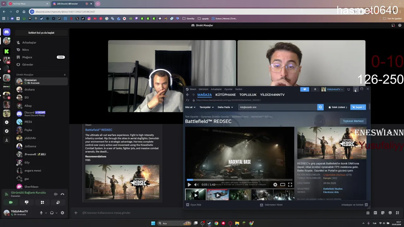This screenshot has width=404, height=227.
Task: Deafen Discord headphones
Action: [52, 213]
